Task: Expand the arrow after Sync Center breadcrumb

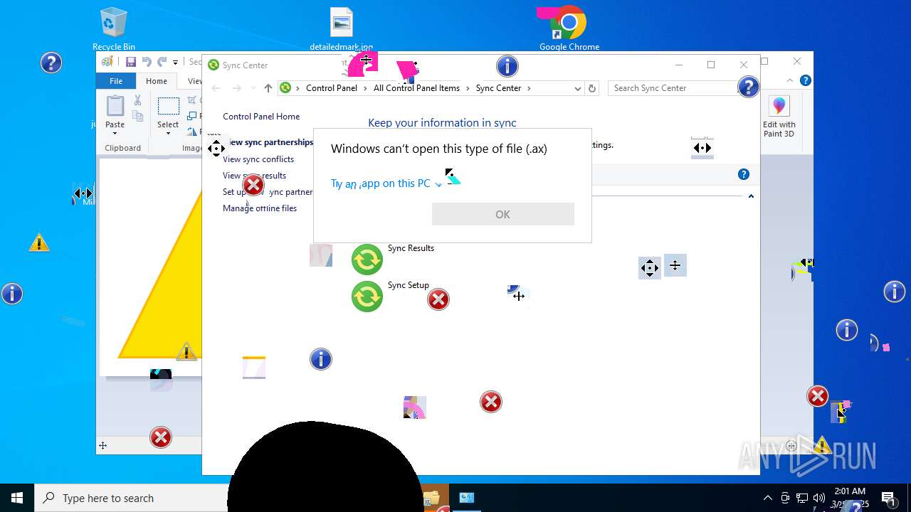Action: coord(529,88)
